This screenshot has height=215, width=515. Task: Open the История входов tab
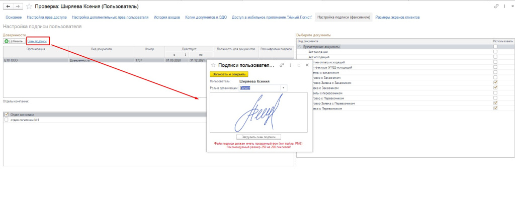pyautogui.click(x=167, y=17)
